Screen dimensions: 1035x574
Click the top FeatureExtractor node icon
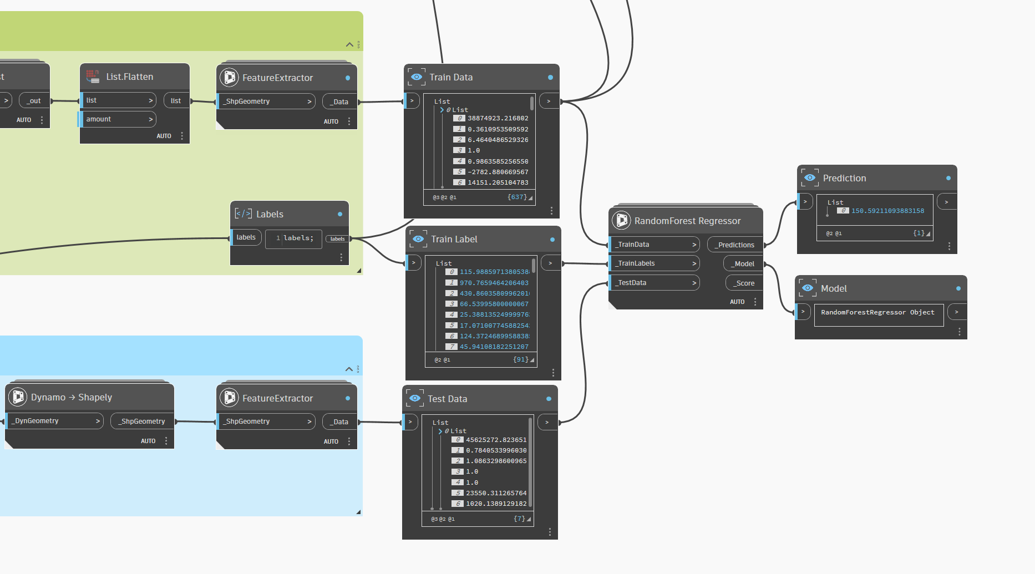coord(229,77)
